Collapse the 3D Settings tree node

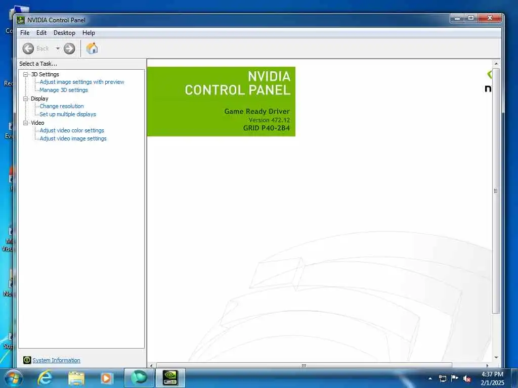click(25, 75)
